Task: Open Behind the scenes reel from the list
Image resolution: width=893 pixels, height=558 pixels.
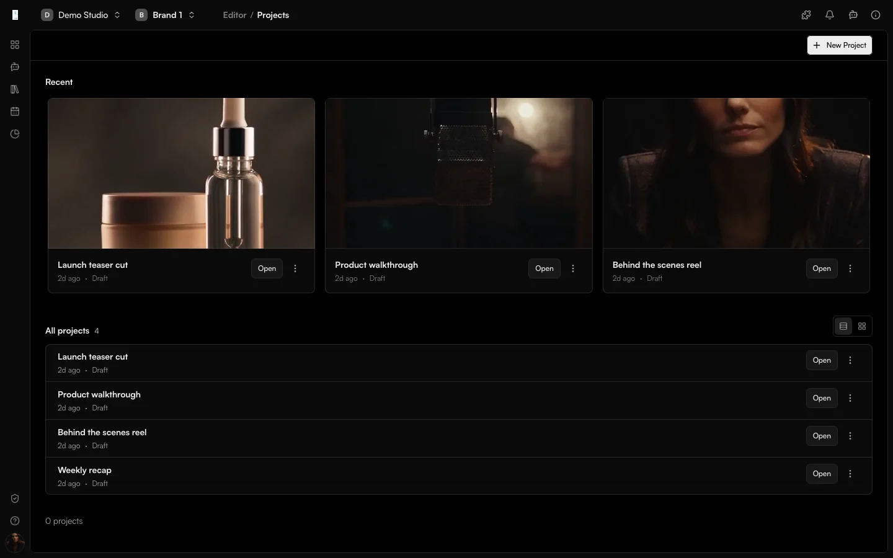Action: pos(822,436)
